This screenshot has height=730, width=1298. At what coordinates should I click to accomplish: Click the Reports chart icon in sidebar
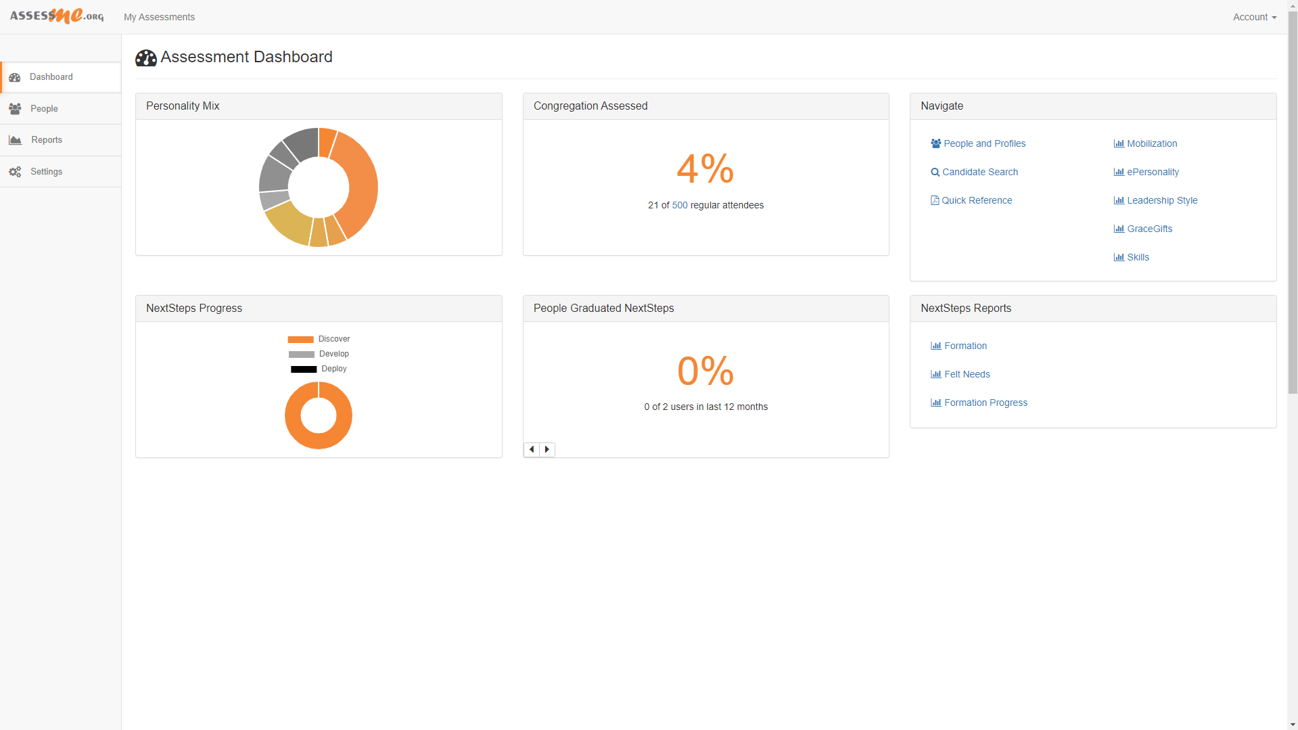point(15,140)
